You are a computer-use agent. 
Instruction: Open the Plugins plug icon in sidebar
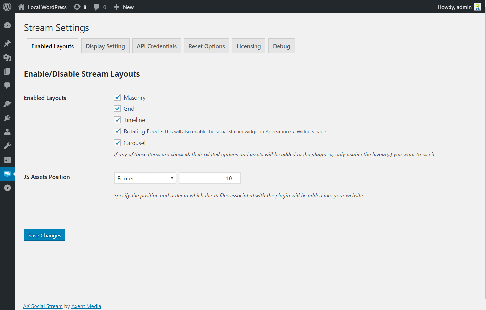[x=7, y=118]
